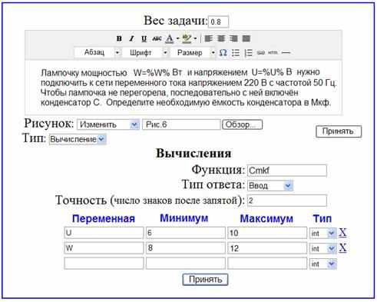Justify the text fully
This screenshot has width=377, height=302.
(246, 38)
